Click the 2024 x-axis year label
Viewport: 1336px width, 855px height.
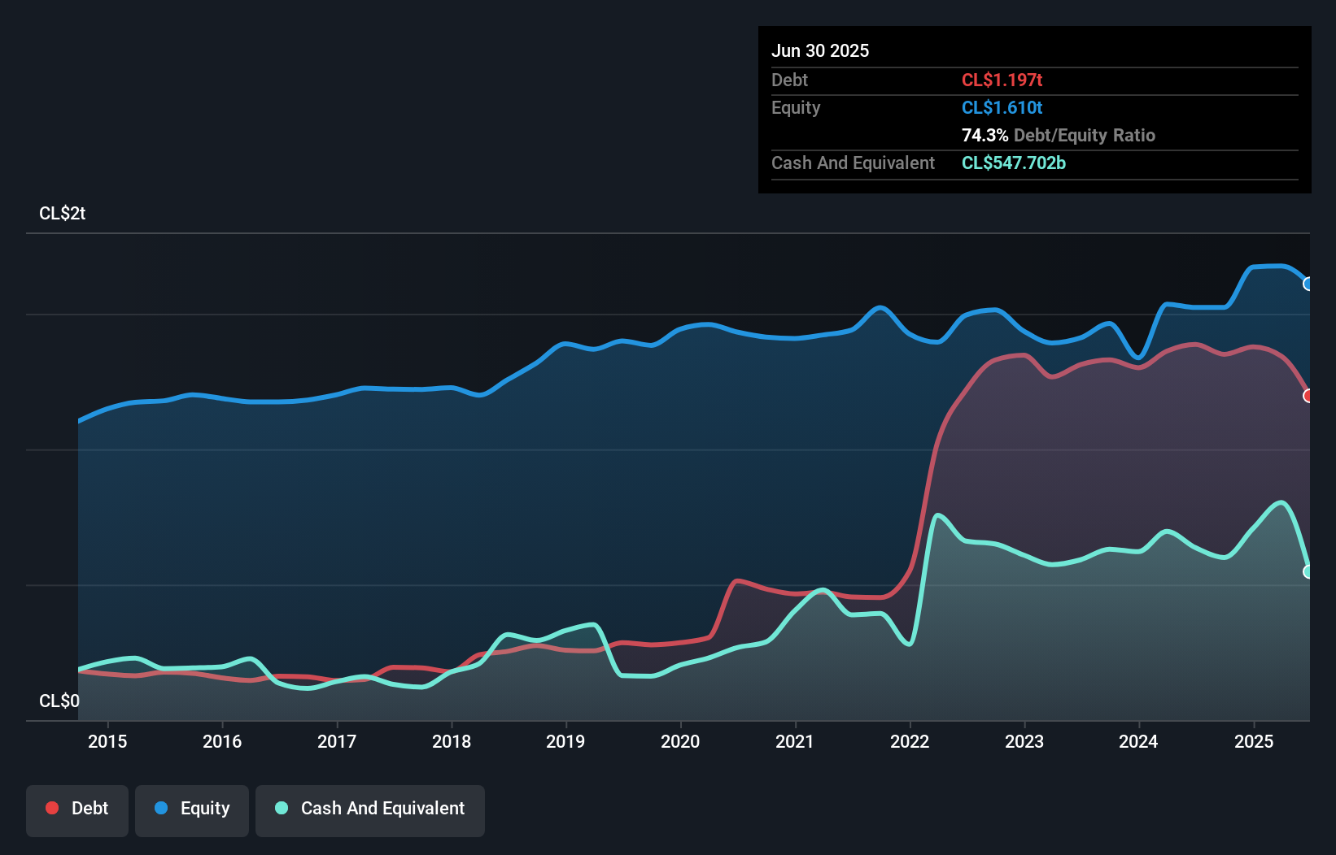click(x=1138, y=741)
